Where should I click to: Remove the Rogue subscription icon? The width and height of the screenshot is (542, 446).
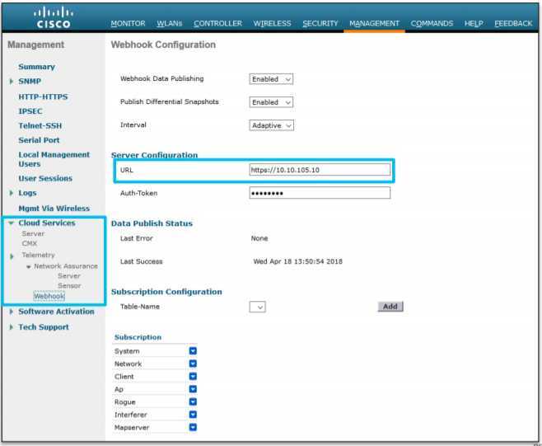coord(194,402)
